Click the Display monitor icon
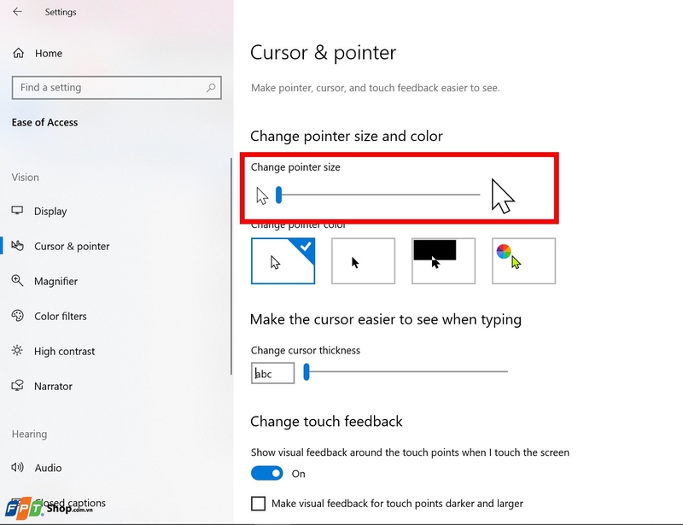Viewport: 683px width, 525px height. (x=17, y=211)
